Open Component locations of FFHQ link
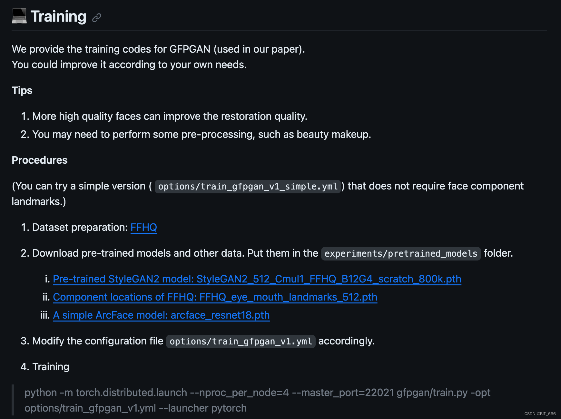 click(x=215, y=297)
